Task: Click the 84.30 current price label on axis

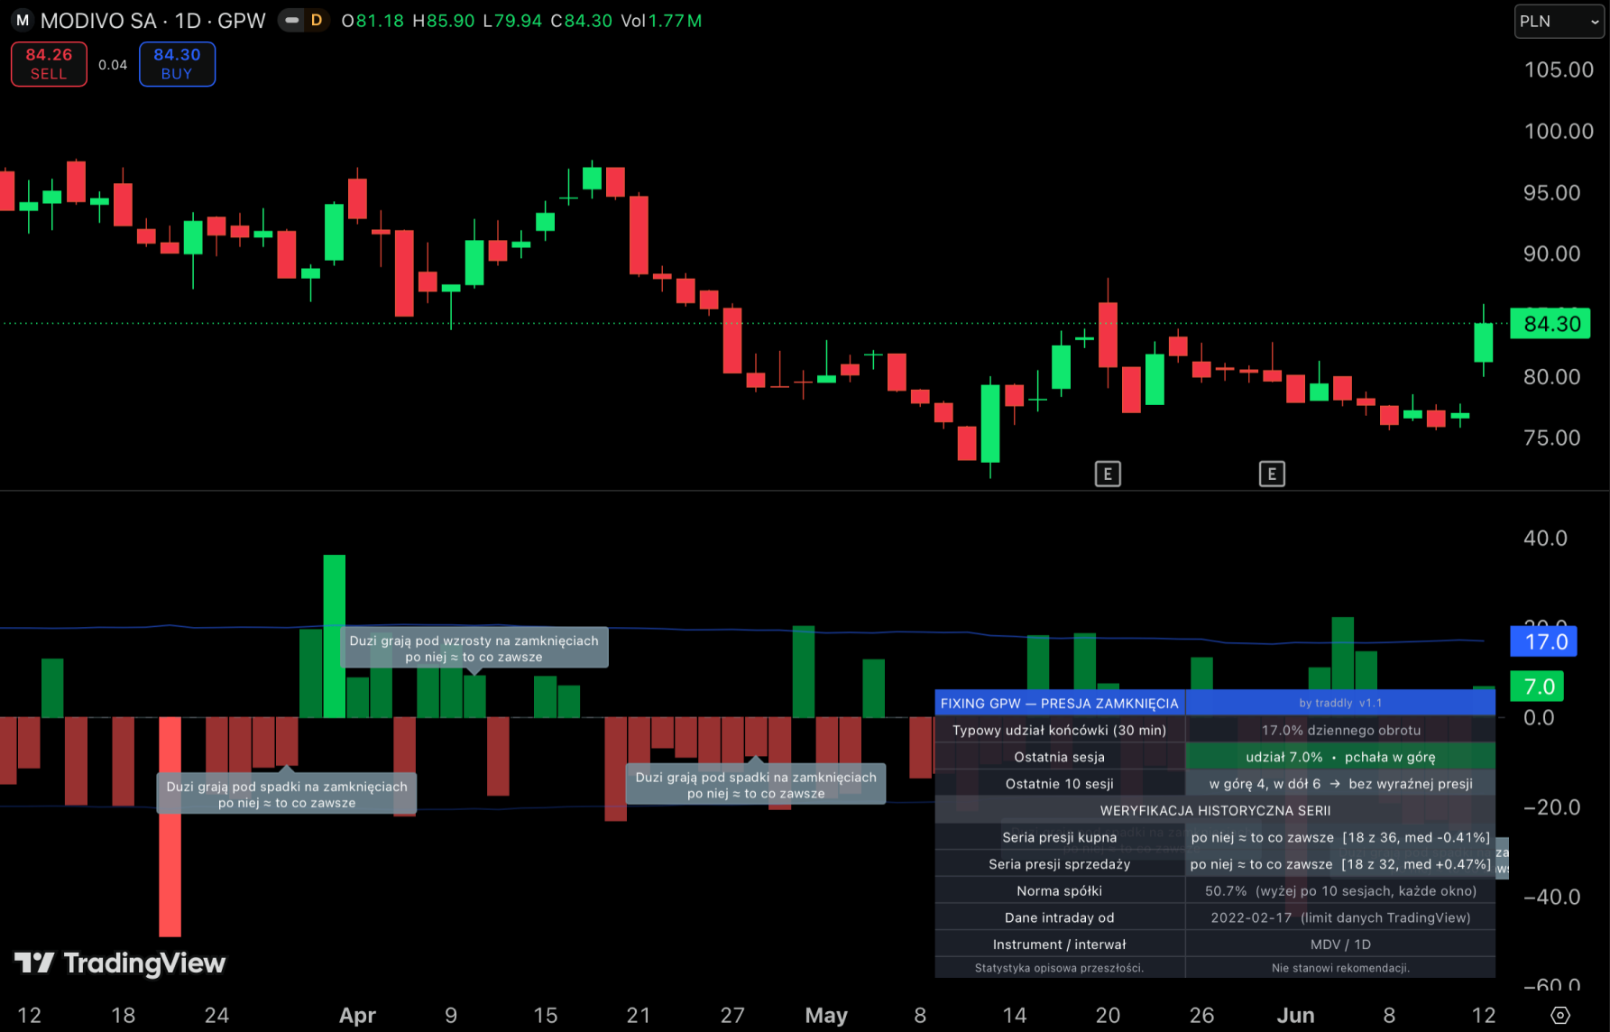Action: 1550,324
